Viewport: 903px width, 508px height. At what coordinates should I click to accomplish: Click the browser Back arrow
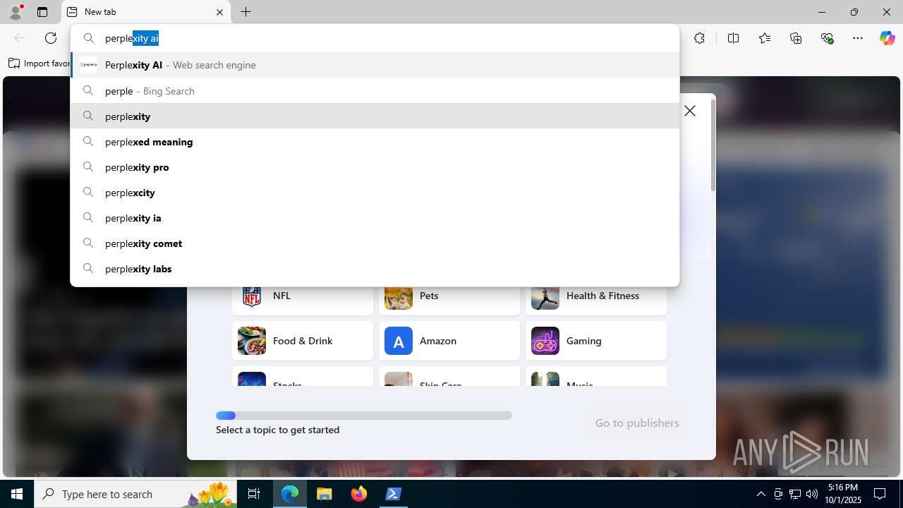pyautogui.click(x=20, y=38)
